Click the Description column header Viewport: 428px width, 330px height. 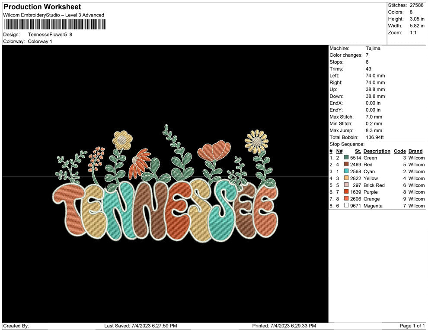point(377,151)
